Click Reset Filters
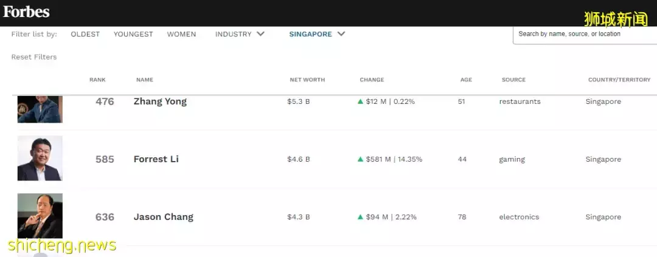 pos(34,57)
